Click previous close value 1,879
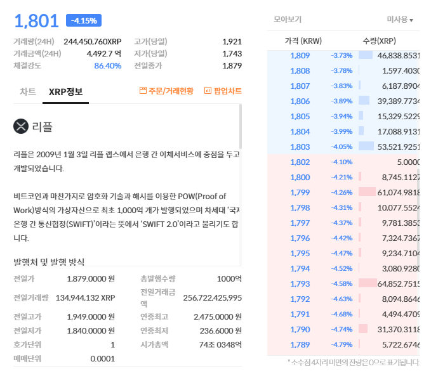431x390 pixels. pyautogui.click(x=232, y=66)
